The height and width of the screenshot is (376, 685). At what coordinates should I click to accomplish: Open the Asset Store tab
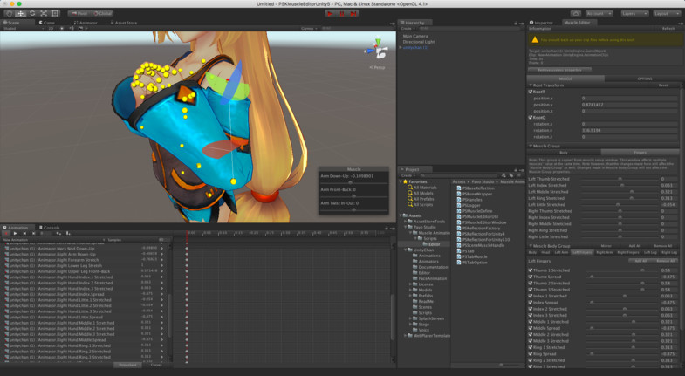click(123, 23)
